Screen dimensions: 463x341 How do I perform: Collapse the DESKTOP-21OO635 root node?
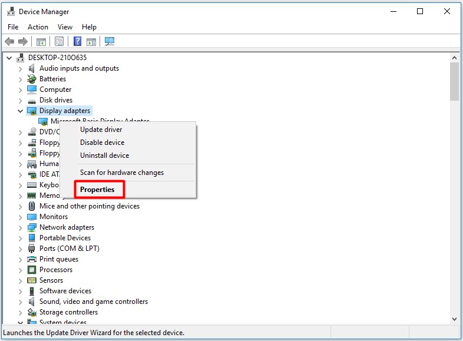[9, 58]
